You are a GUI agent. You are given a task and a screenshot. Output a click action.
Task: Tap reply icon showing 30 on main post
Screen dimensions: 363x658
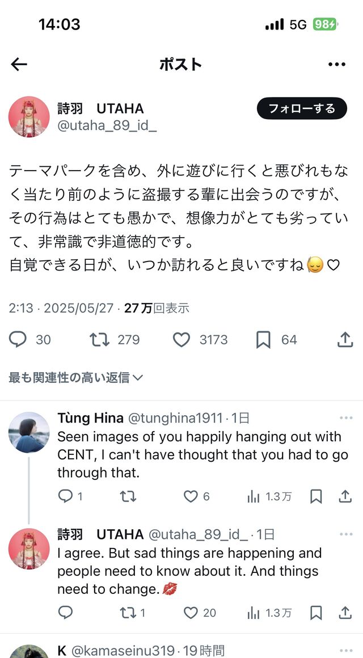coord(18,339)
